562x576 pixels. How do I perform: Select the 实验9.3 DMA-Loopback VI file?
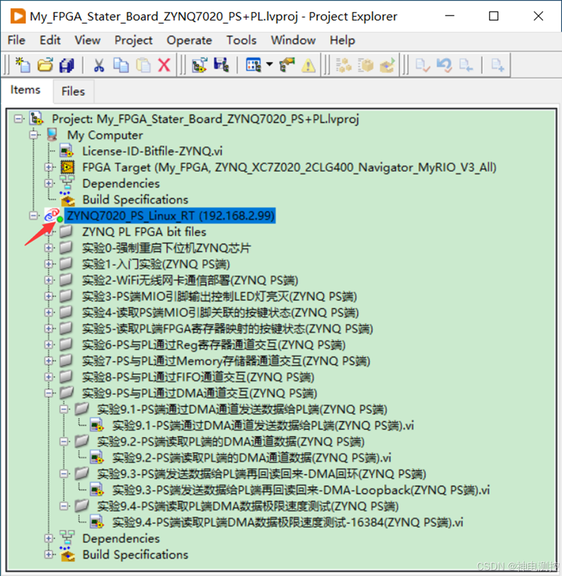301,490
